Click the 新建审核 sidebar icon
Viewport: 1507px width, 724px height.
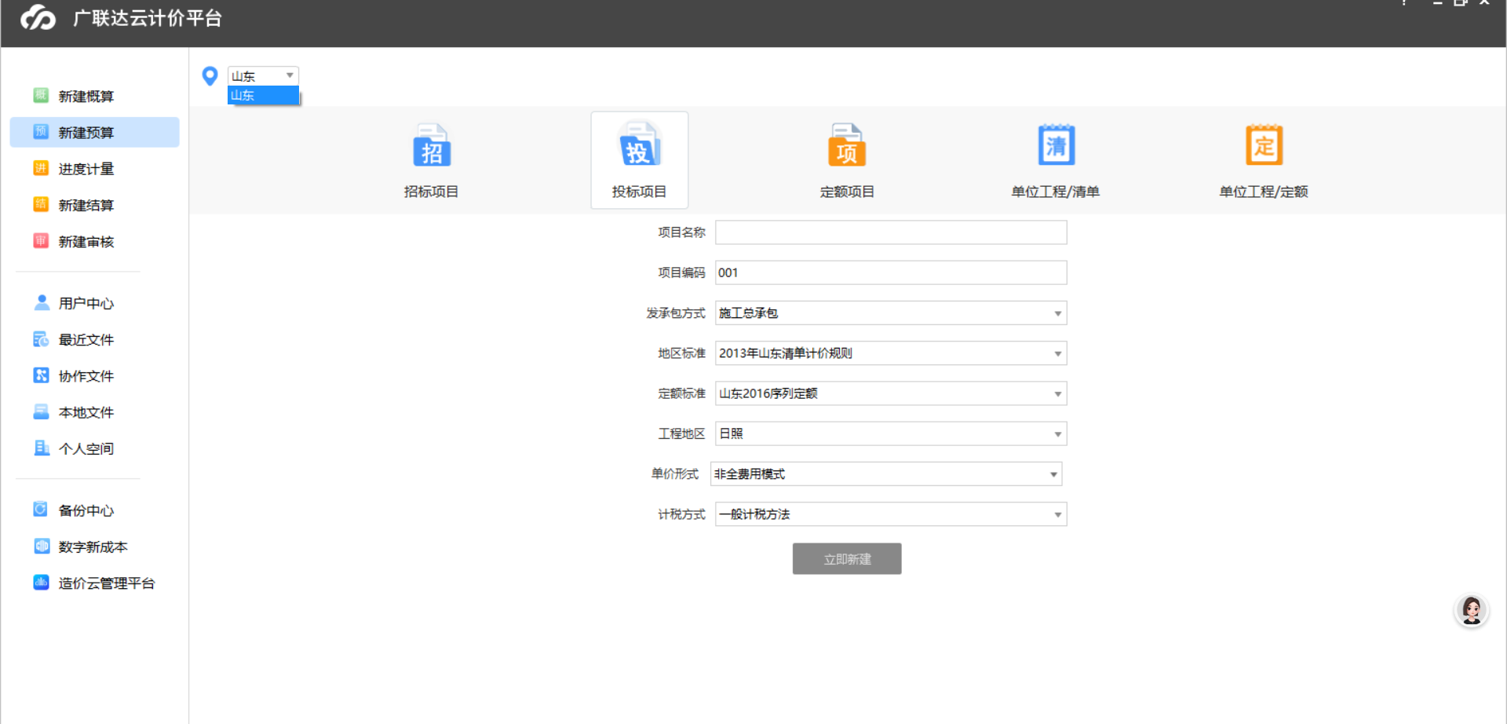(41, 241)
